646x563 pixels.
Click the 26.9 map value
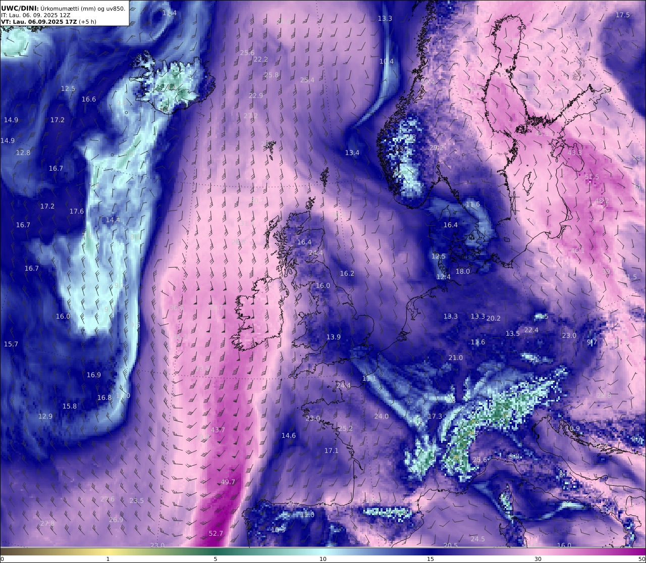(x=116, y=520)
